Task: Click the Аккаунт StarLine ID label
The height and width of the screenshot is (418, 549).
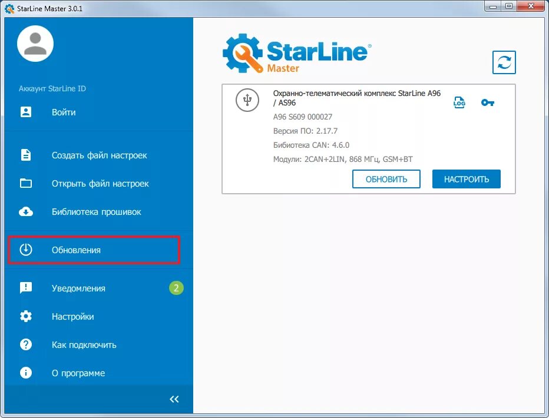Action: pyautogui.click(x=52, y=88)
